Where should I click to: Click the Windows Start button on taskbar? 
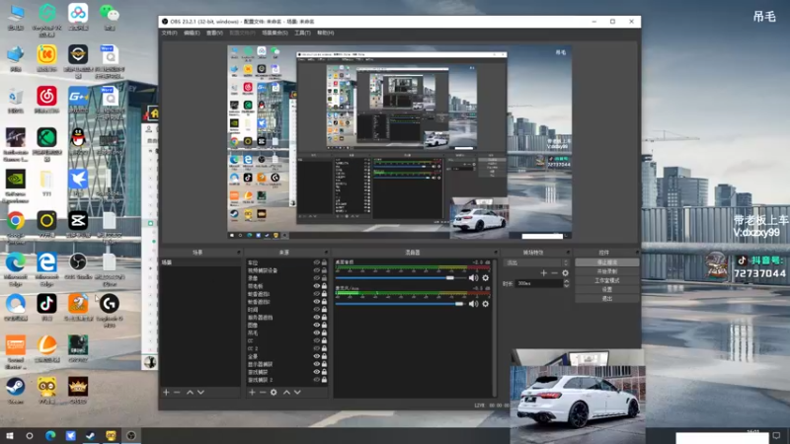(10, 435)
